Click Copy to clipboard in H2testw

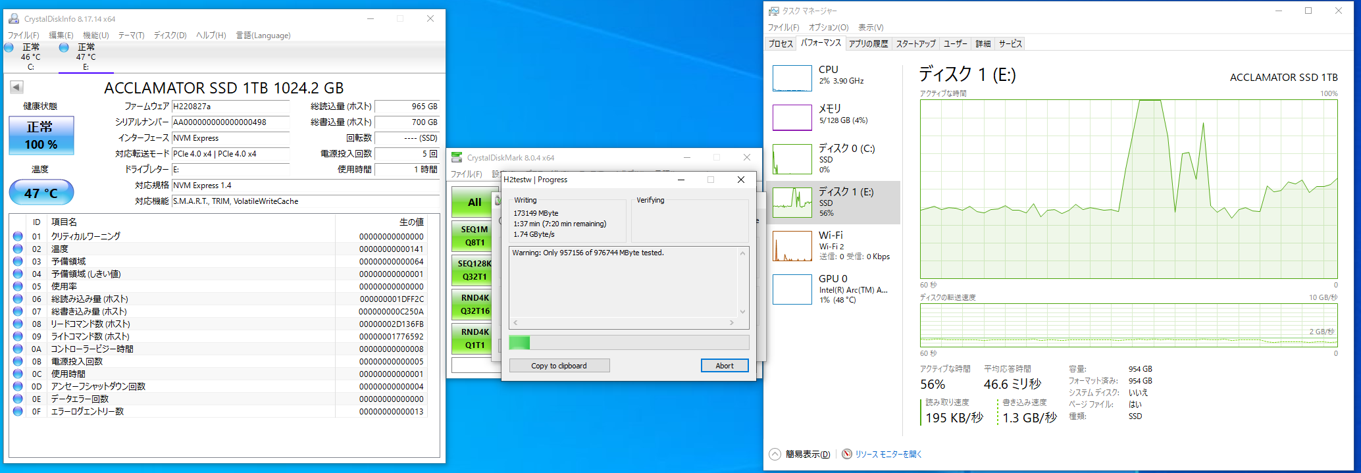pyautogui.click(x=559, y=366)
